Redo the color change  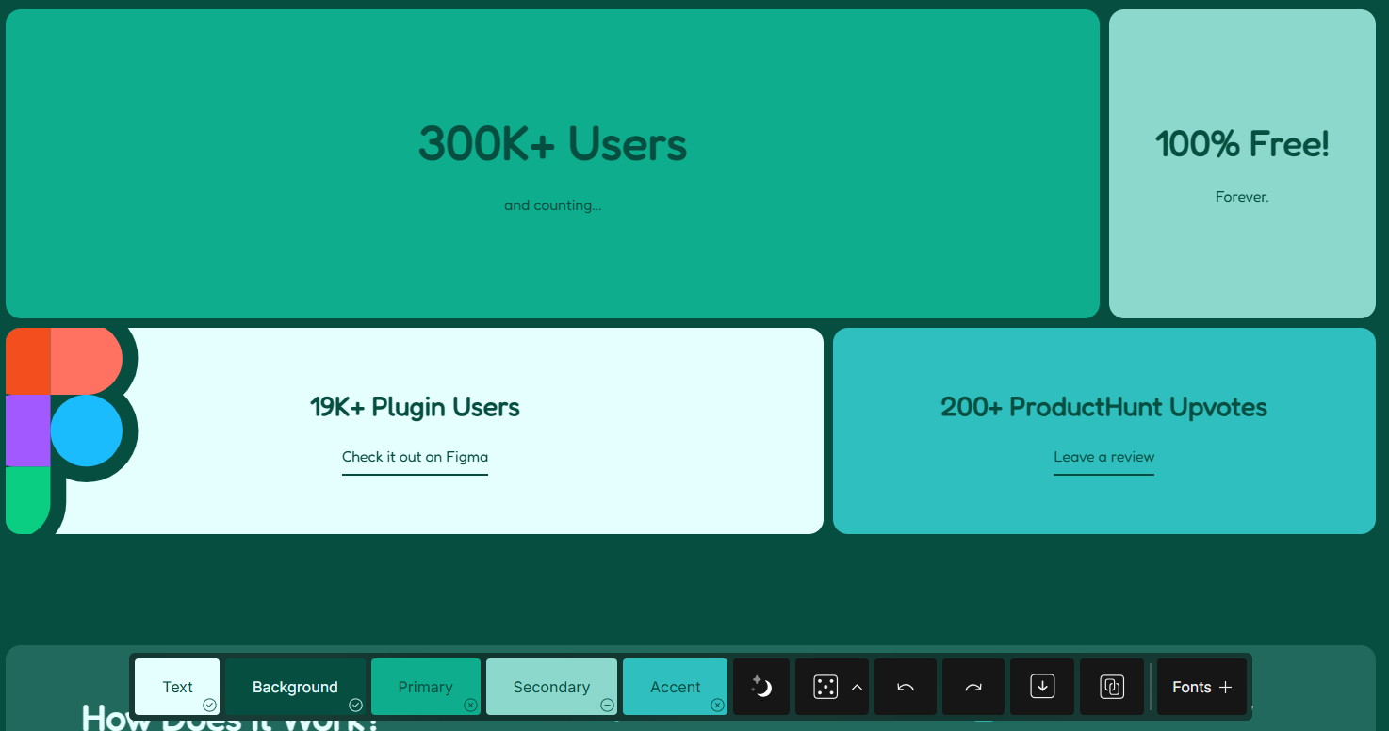(973, 687)
